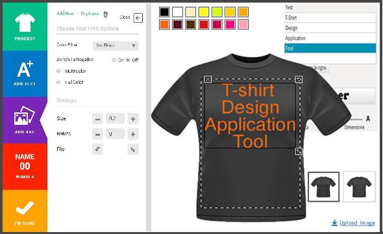Image resolution: width=383 pixels, height=234 pixels.
Task: Pick the lime green color swatch
Action: [217, 12]
